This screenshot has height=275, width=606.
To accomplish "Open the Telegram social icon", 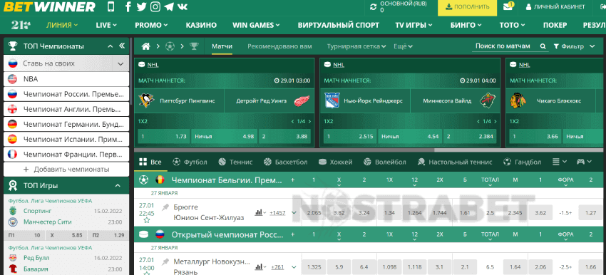I will pyautogui.click(x=168, y=6).
